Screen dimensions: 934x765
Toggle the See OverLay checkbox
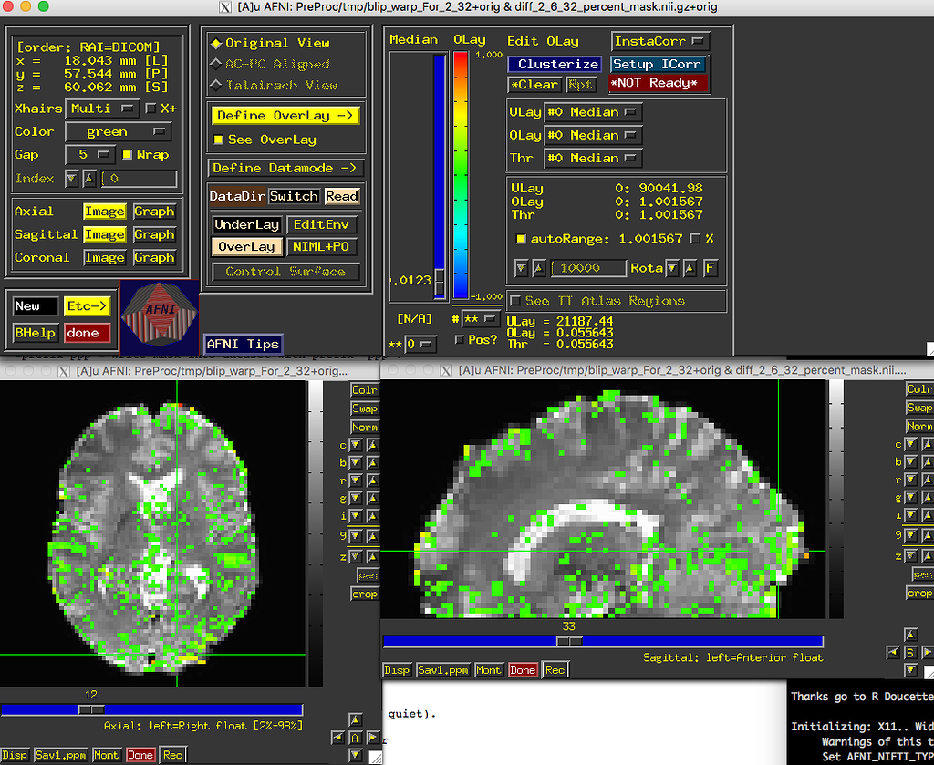tap(219, 140)
